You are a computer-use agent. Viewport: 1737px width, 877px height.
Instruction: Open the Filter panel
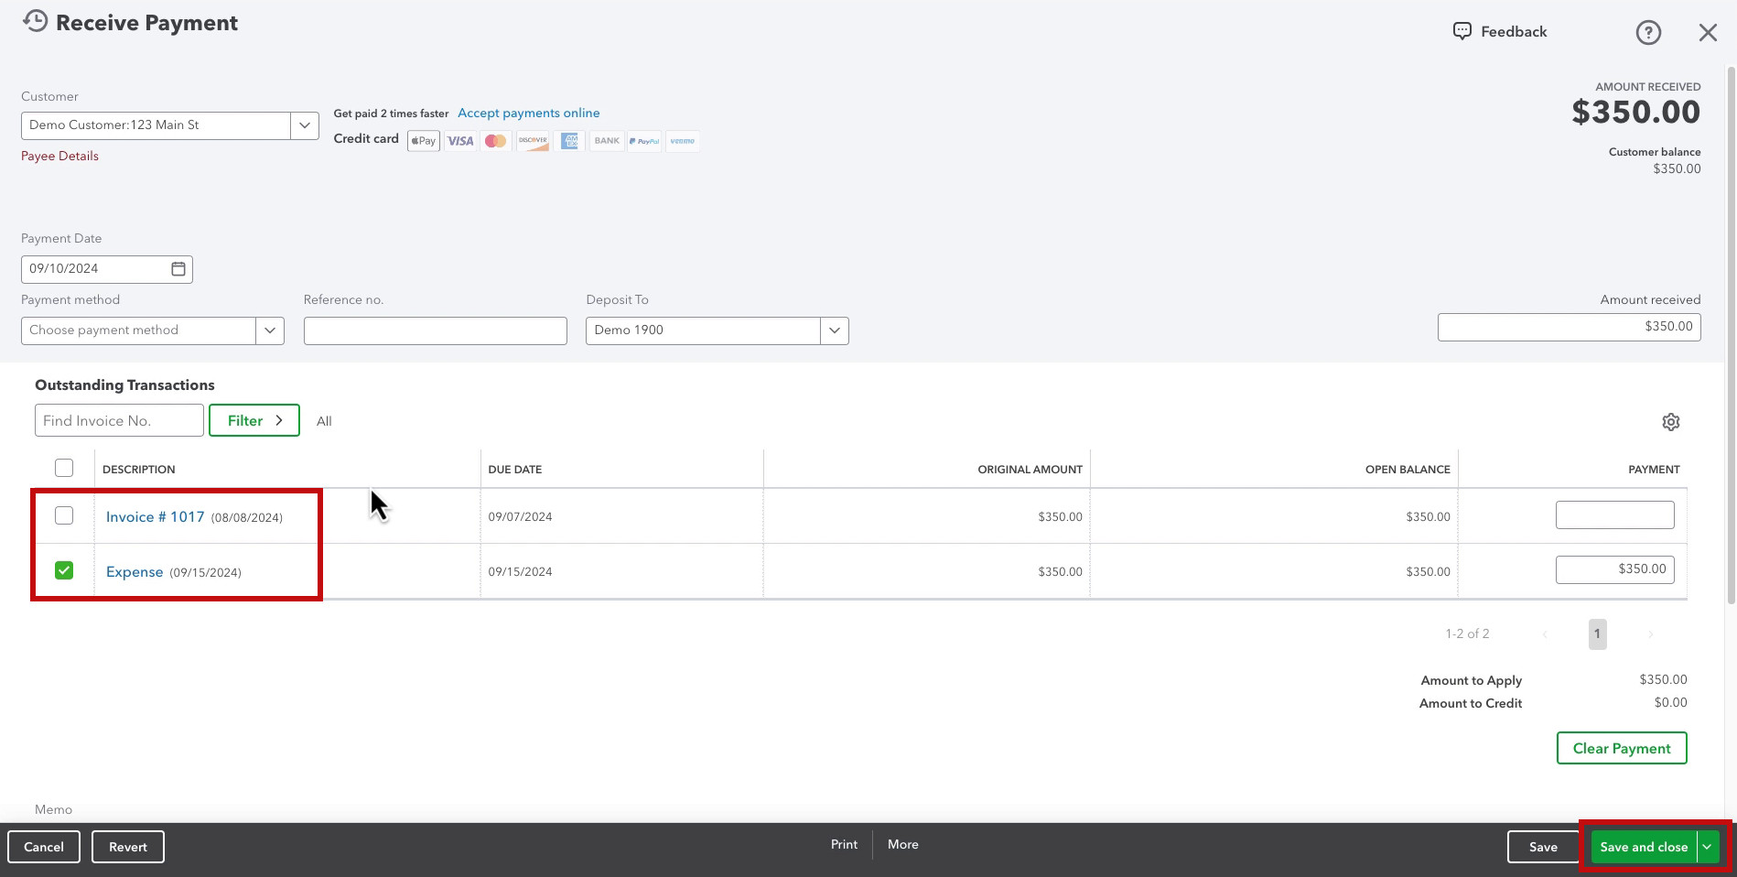pos(254,420)
